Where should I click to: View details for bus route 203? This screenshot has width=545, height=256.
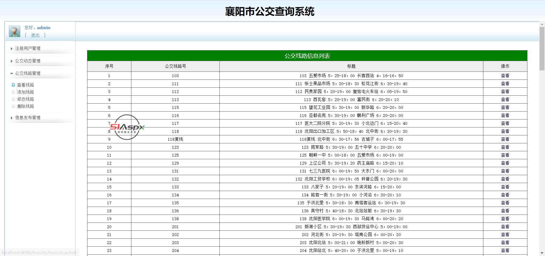pyautogui.click(x=505, y=243)
